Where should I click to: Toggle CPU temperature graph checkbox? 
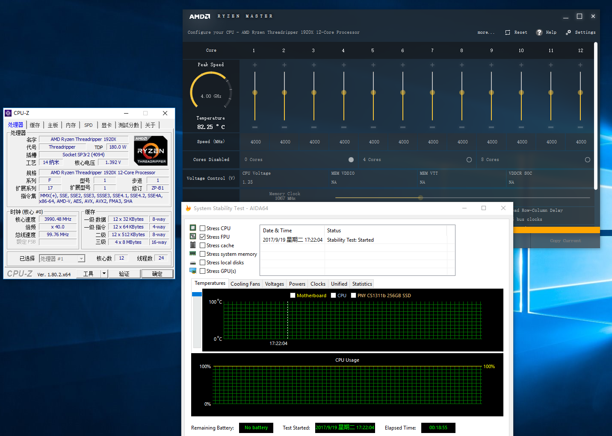coord(333,296)
